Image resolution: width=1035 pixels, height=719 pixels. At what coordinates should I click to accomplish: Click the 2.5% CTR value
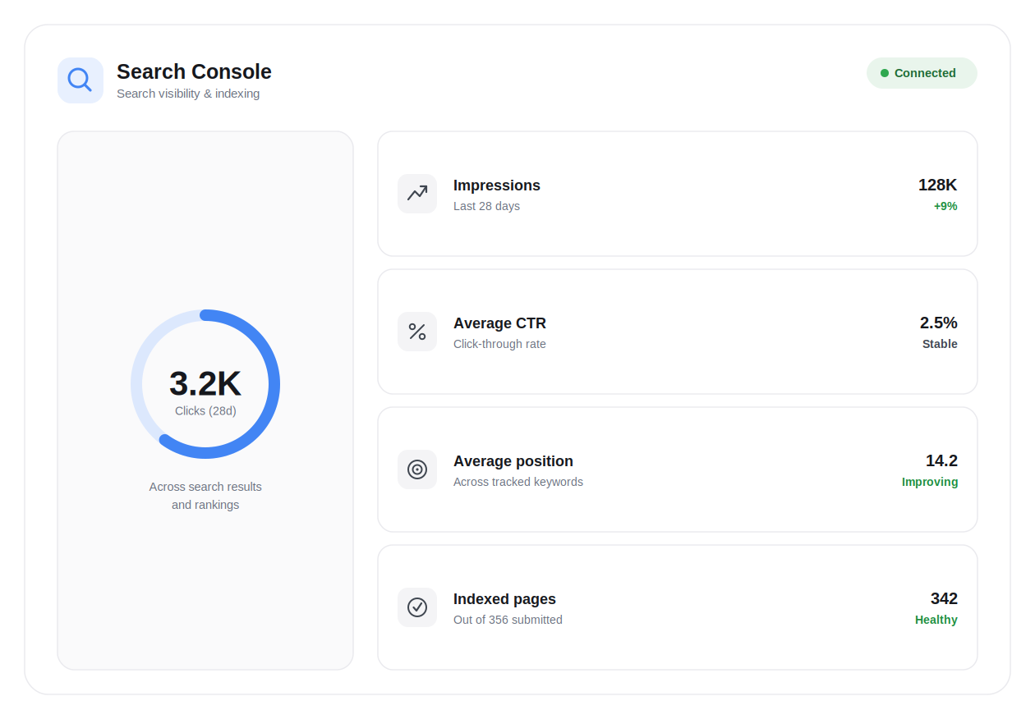coord(938,323)
